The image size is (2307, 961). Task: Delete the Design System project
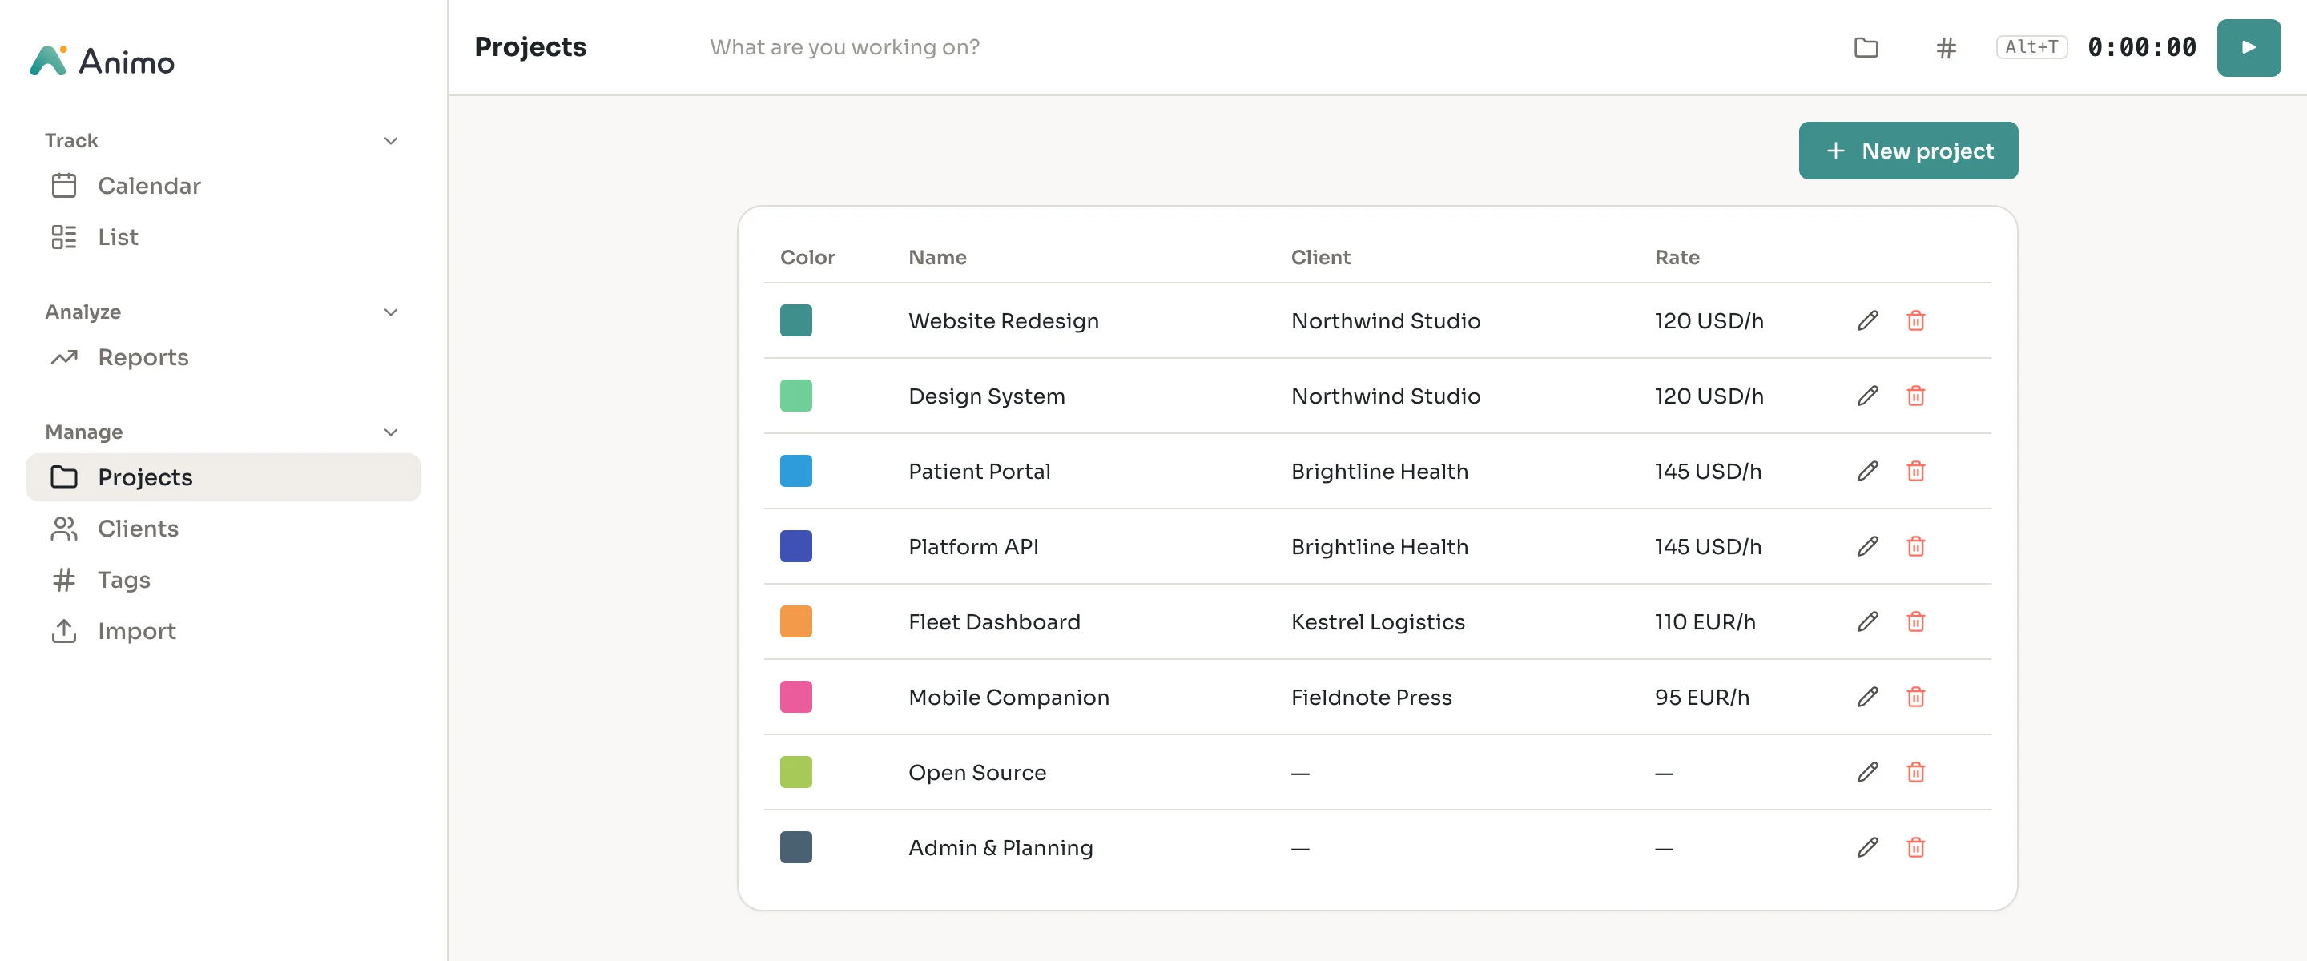1915,396
